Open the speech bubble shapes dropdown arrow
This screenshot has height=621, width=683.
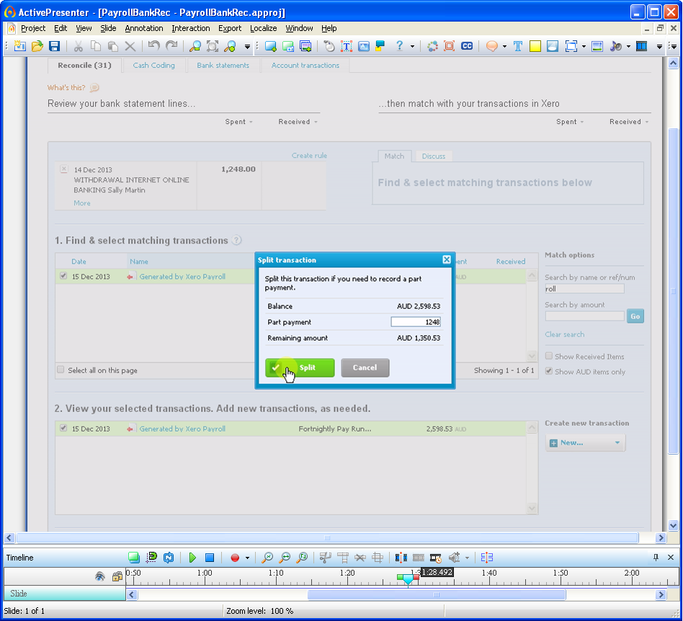504,46
